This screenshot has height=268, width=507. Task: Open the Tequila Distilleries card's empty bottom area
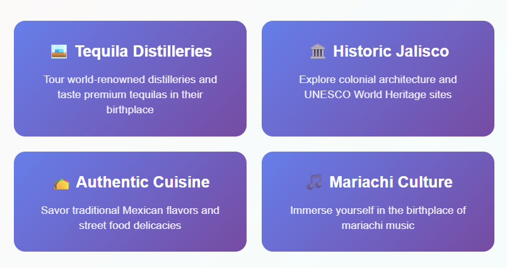coord(130,126)
